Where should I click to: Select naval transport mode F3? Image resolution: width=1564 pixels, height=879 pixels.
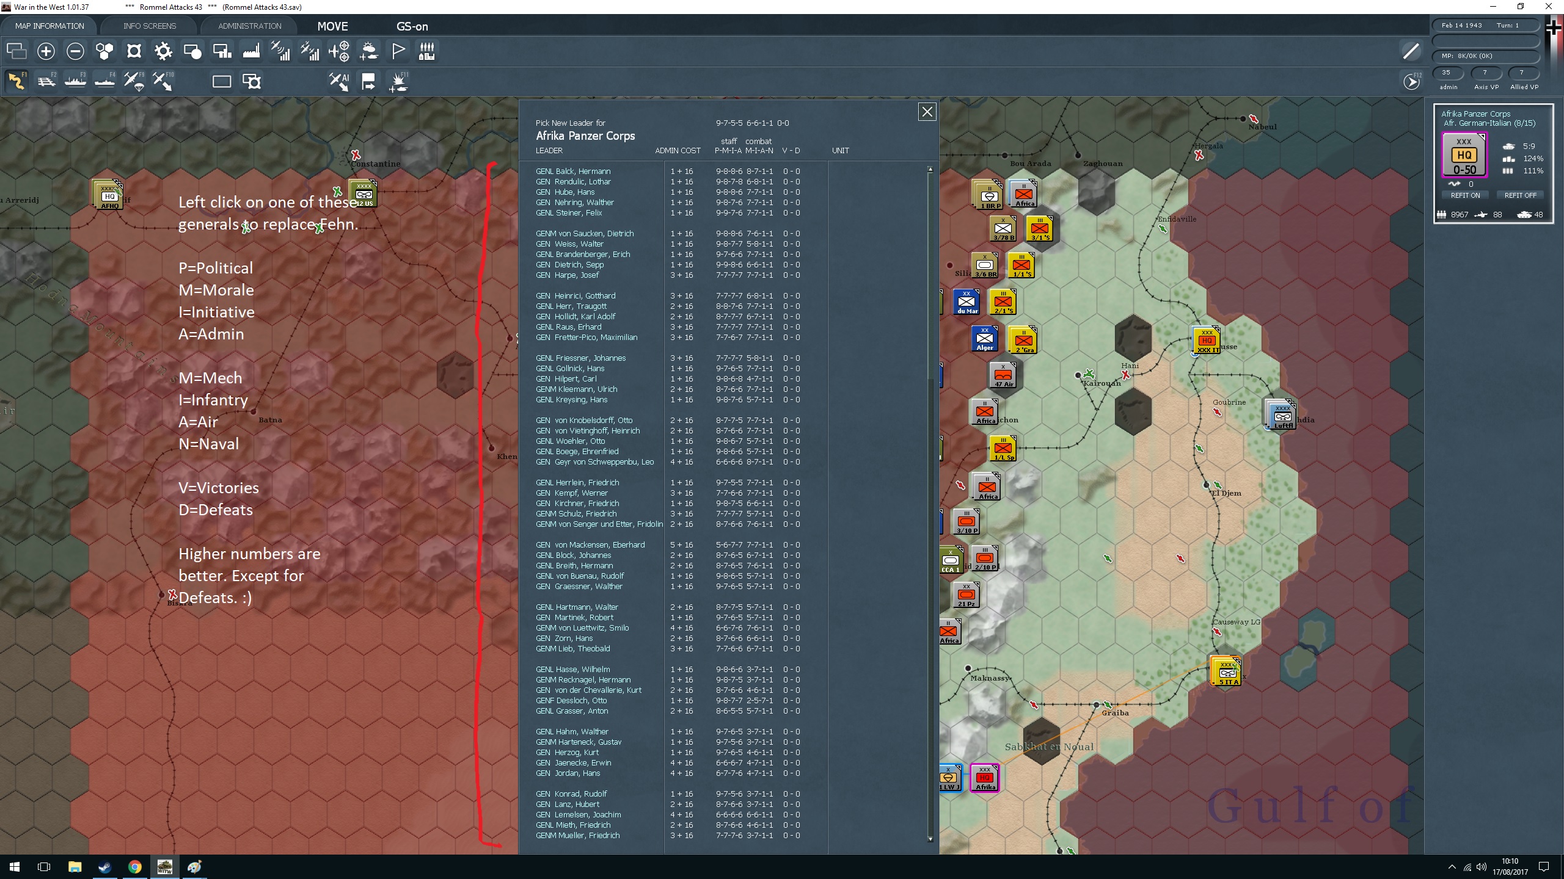pyautogui.click(x=76, y=81)
